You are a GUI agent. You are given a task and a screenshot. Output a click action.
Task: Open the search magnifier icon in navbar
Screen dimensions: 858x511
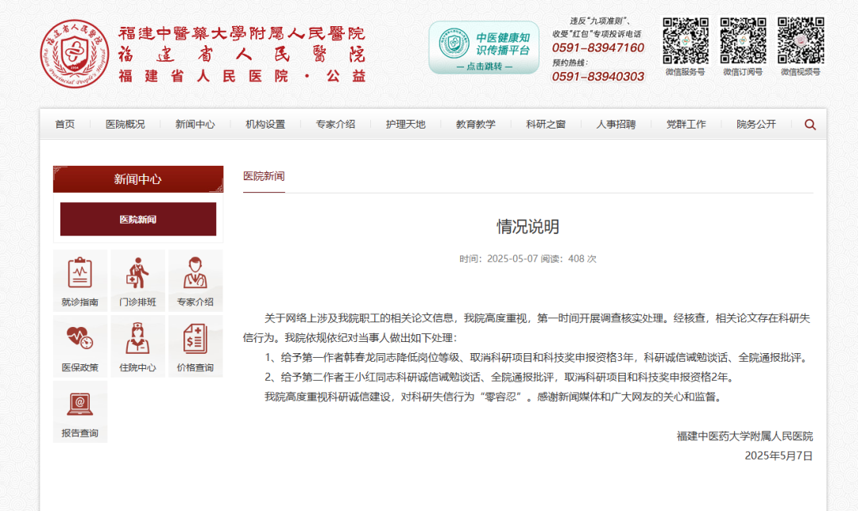pyautogui.click(x=810, y=125)
